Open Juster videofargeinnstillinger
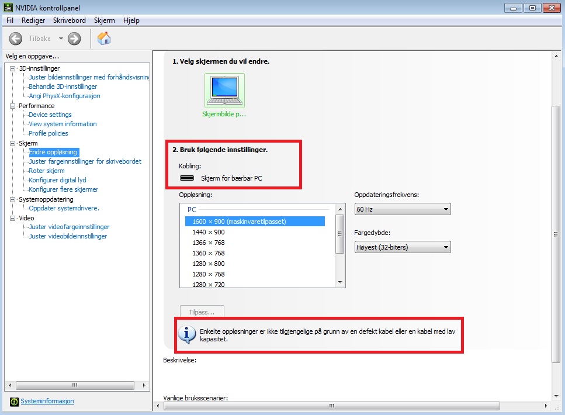Image resolution: width=565 pixels, height=415 pixels. pyautogui.click(x=69, y=227)
